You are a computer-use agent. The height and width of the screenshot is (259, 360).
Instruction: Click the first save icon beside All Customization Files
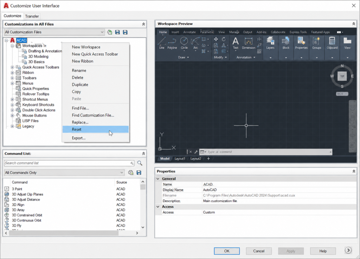[117, 32]
